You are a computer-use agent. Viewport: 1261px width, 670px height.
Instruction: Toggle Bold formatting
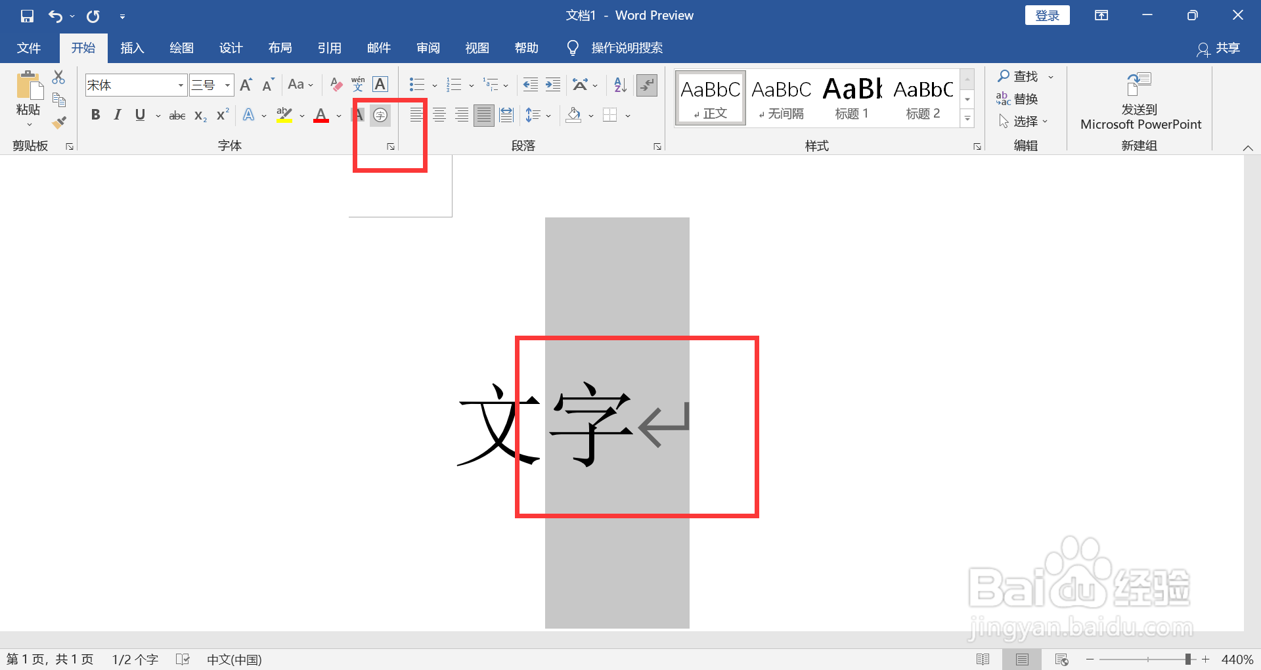pos(96,115)
